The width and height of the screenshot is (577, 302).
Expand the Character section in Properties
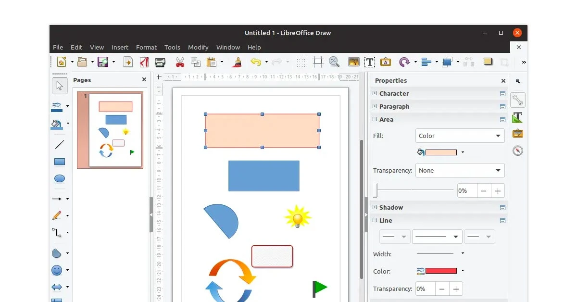374,93
